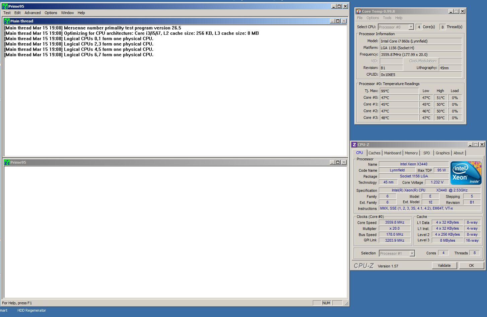
Task: Maximize the lower Prime95 child window
Action: click(338, 162)
